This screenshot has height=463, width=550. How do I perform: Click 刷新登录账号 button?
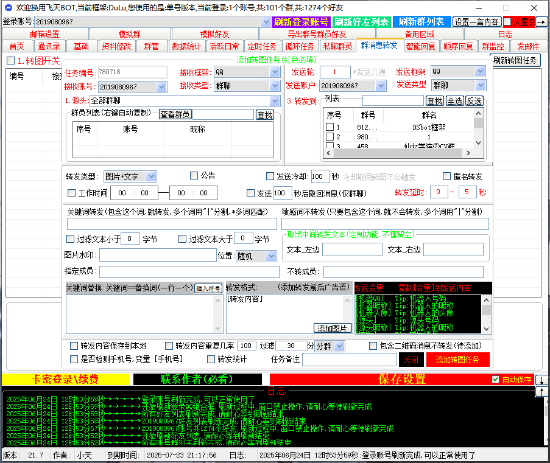[x=301, y=22]
